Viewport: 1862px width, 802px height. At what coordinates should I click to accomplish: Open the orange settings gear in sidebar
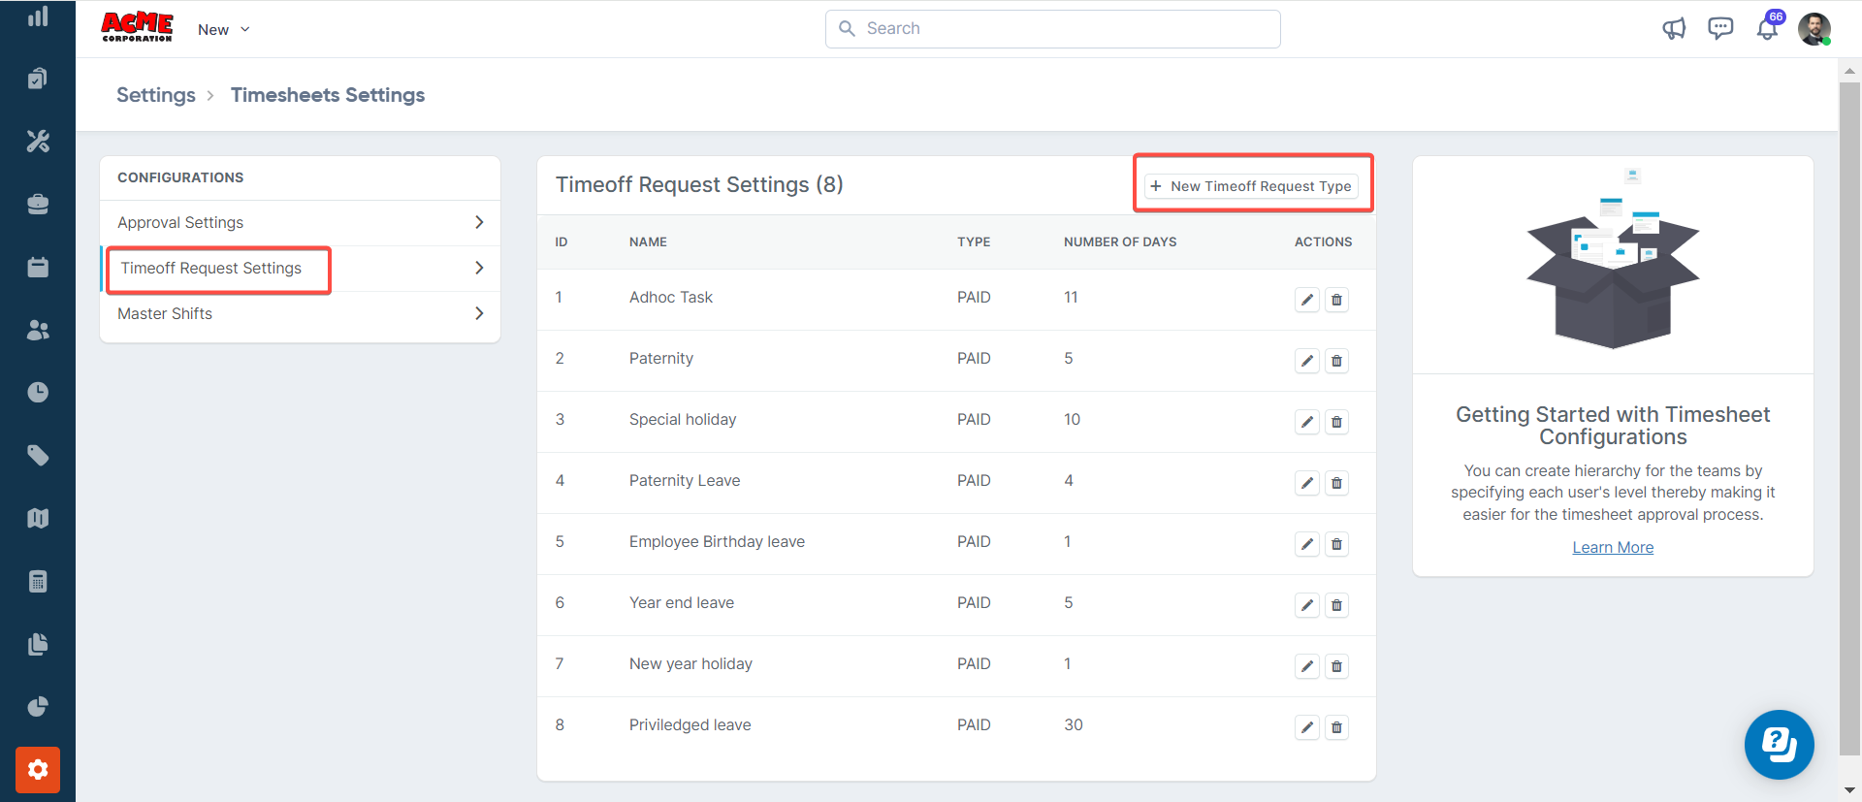[x=38, y=770]
